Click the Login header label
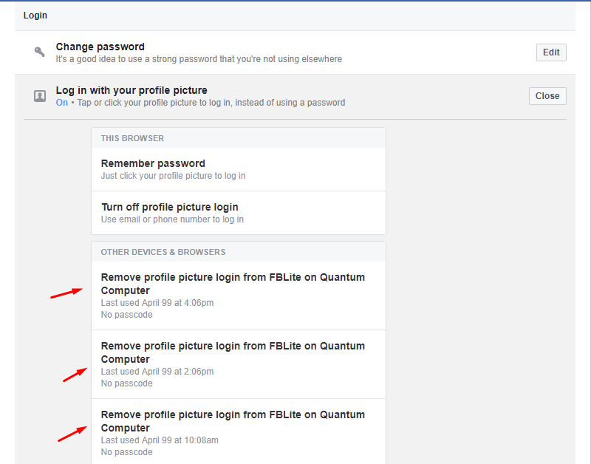This screenshot has width=591, height=464. click(x=35, y=15)
